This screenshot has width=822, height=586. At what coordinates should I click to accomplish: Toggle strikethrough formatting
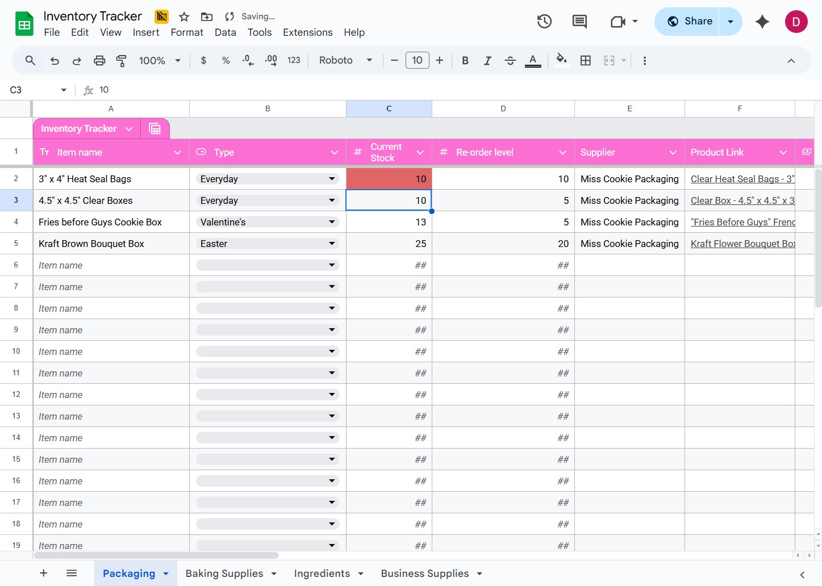click(510, 61)
